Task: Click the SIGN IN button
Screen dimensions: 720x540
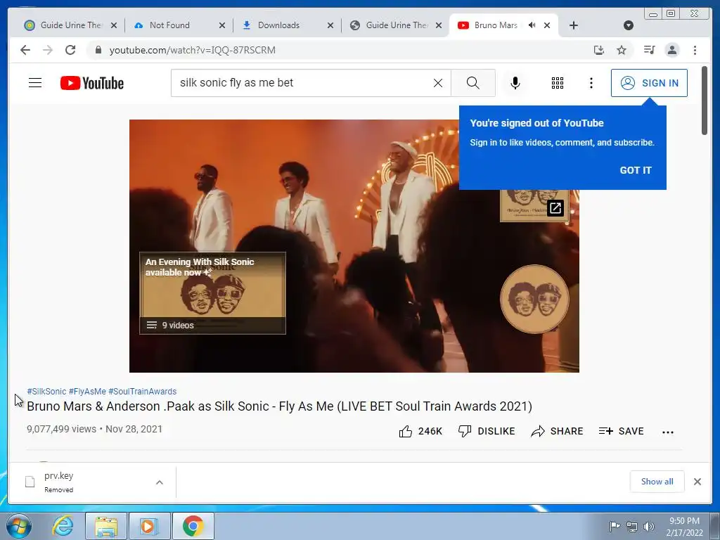Action: click(x=649, y=83)
